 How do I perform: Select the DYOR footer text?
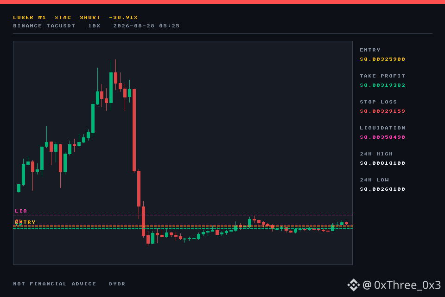click(117, 284)
